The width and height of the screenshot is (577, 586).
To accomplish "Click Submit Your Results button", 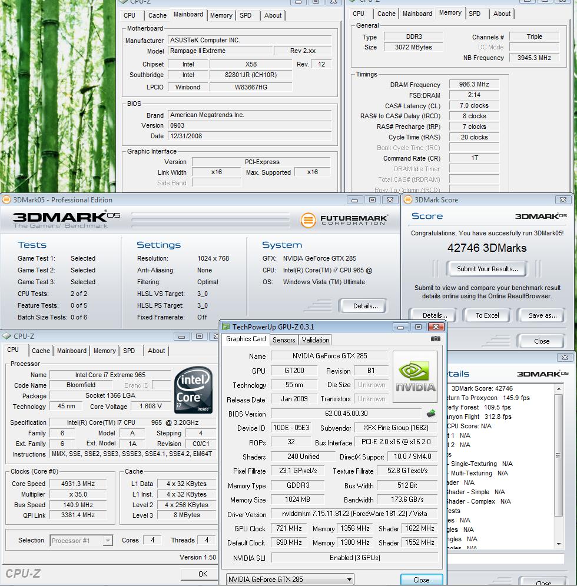I will click(x=488, y=269).
